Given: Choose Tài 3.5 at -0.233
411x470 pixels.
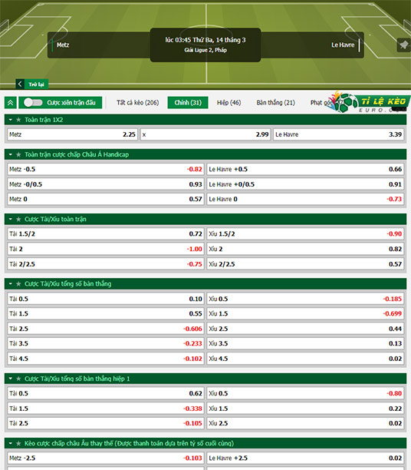Looking at the screenshot, I should tap(106, 343).
